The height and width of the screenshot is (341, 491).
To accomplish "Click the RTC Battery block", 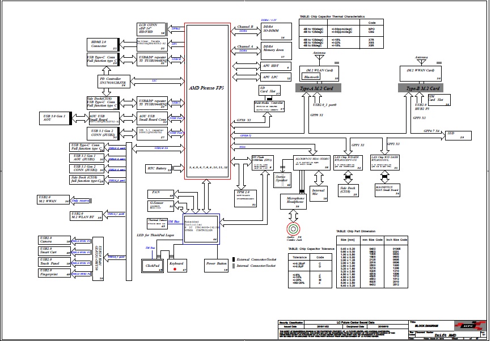I will [159, 168].
